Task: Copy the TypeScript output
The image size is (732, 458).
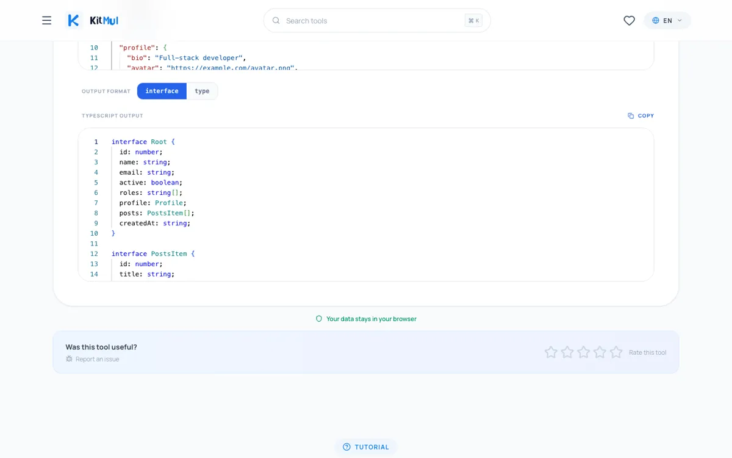Action: (x=640, y=115)
